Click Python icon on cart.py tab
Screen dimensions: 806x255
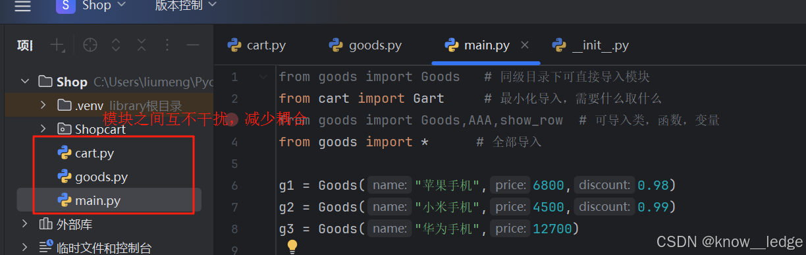pos(234,45)
